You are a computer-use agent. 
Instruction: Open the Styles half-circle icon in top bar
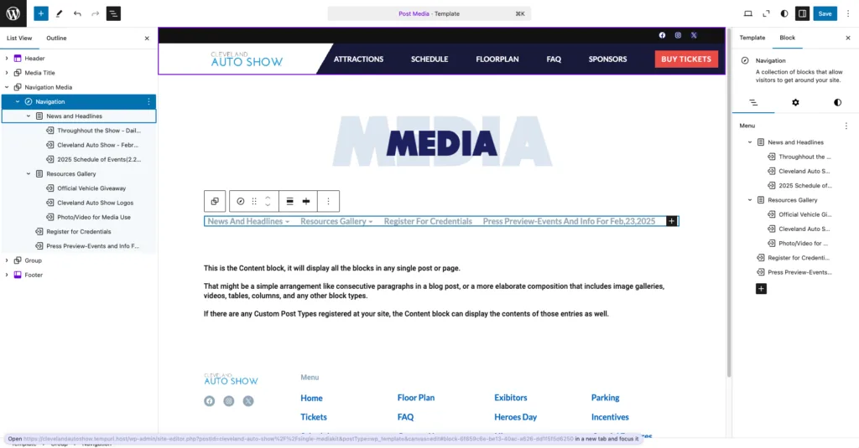(x=784, y=13)
